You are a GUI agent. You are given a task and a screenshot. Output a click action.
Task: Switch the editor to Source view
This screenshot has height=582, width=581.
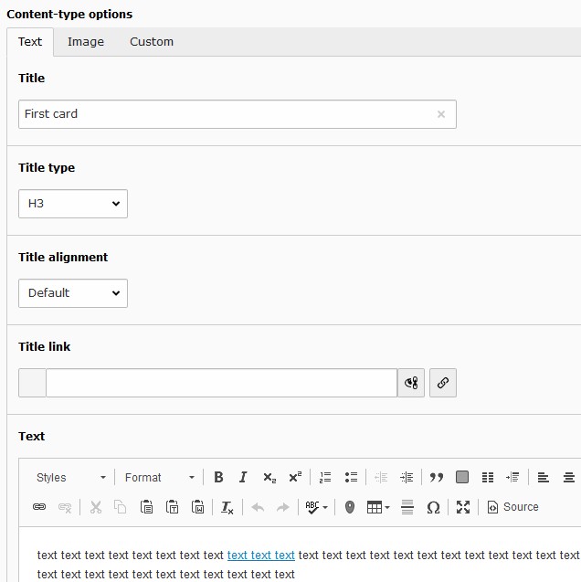coord(512,507)
